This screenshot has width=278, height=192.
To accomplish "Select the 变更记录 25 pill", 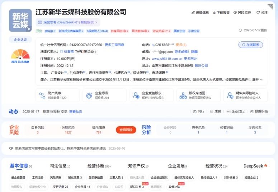I will (x=61, y=187).
